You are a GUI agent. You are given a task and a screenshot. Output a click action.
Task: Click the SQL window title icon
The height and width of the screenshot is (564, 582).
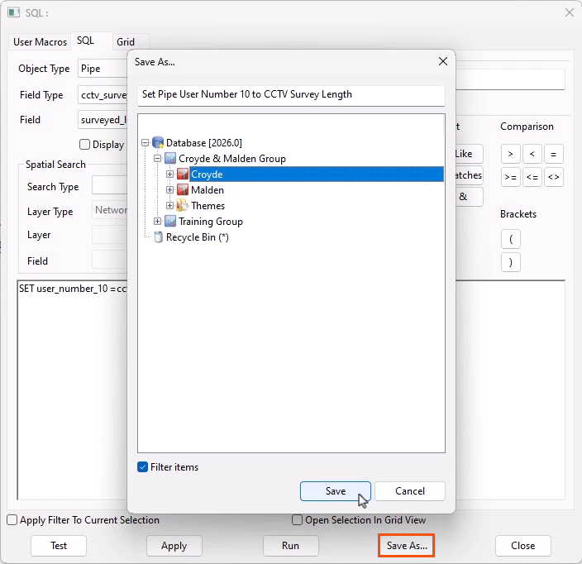tap(14, 12)
